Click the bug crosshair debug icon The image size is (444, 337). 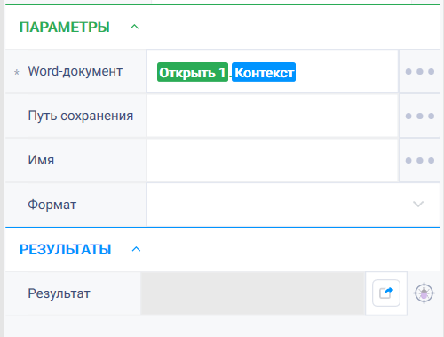[424, 293]
